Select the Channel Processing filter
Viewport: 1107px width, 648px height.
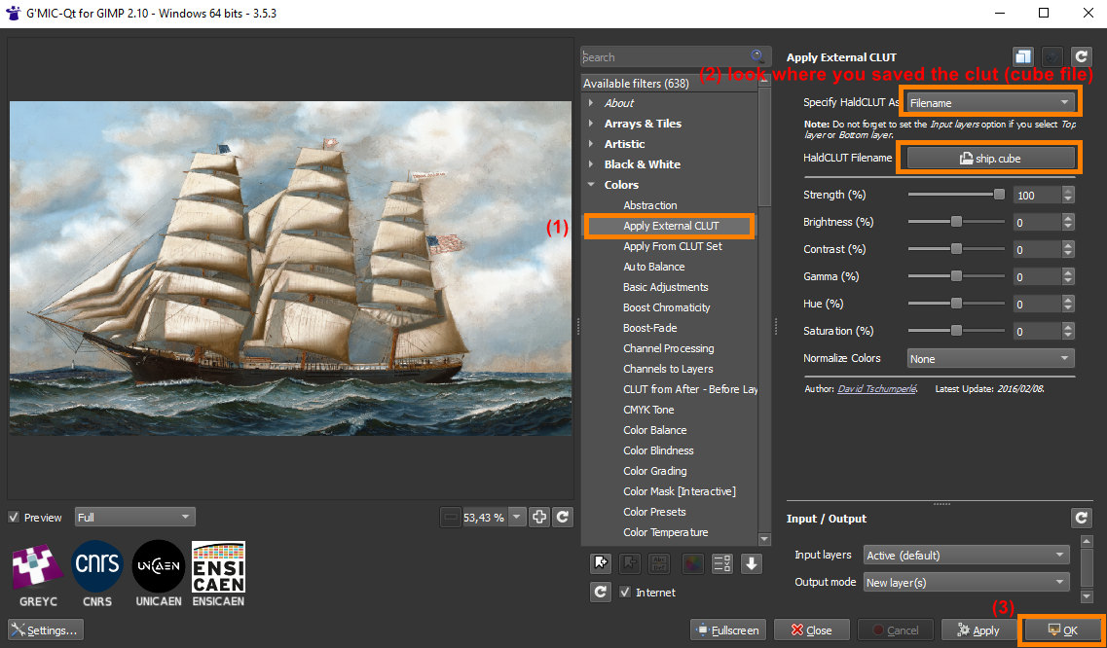(x=668, y=348)
